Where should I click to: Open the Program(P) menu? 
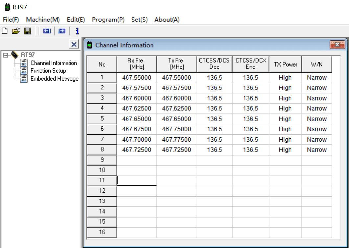click(108, 20)
